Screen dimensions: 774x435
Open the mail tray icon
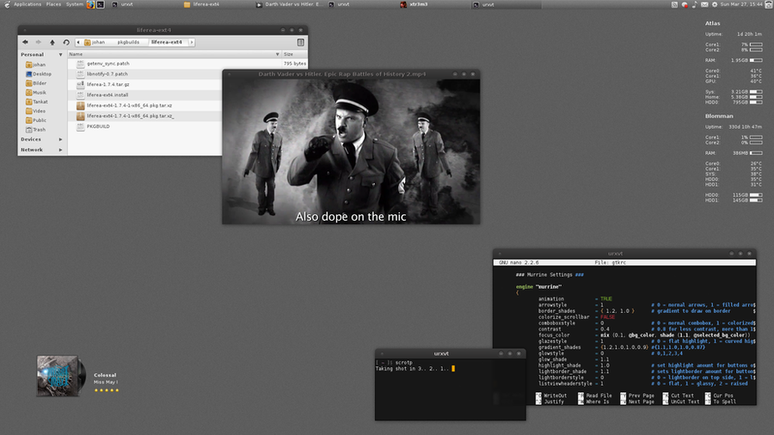(704, 4)
